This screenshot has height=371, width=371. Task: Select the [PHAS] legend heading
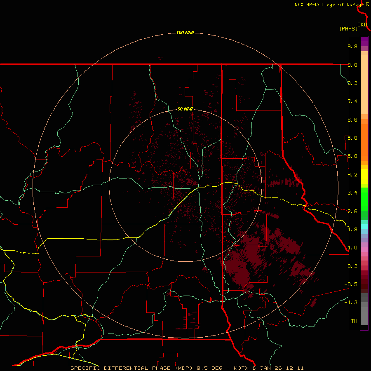pyautogui.click(x=348, y=29)
